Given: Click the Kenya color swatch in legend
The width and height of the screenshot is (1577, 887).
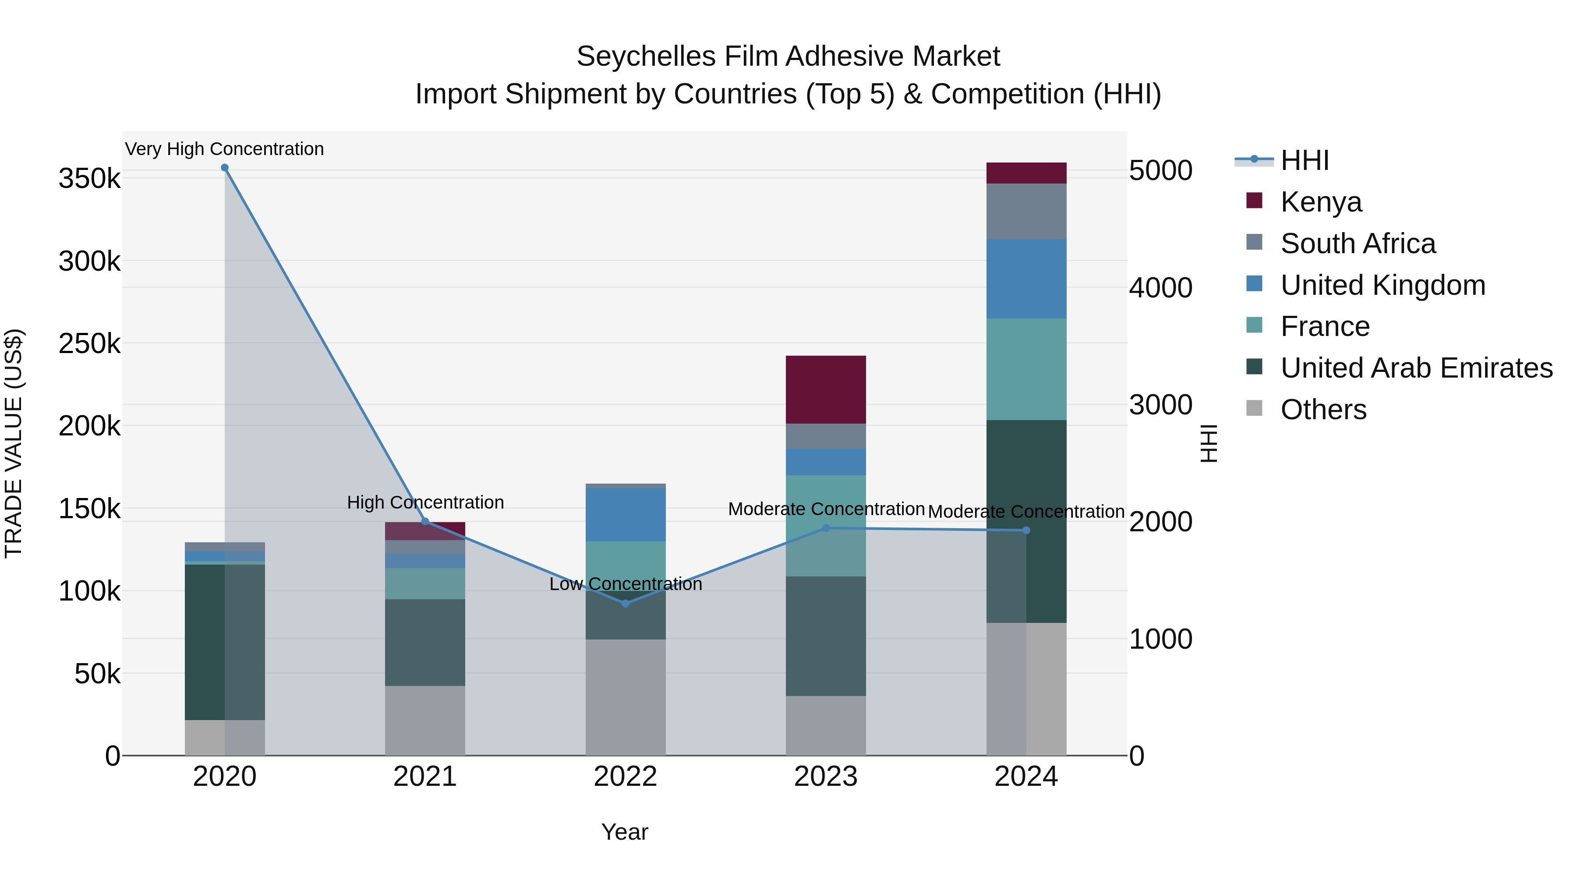Looking at the screenshot, I should (x=1255, y=201).
